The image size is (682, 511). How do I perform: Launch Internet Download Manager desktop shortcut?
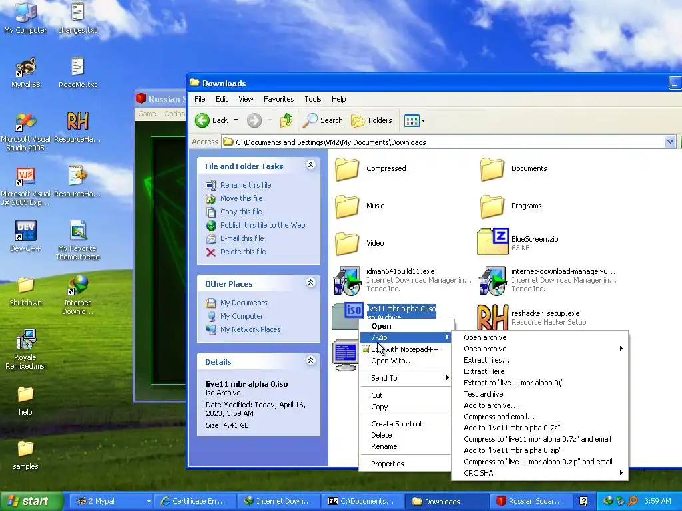click(x=77, y=295)
